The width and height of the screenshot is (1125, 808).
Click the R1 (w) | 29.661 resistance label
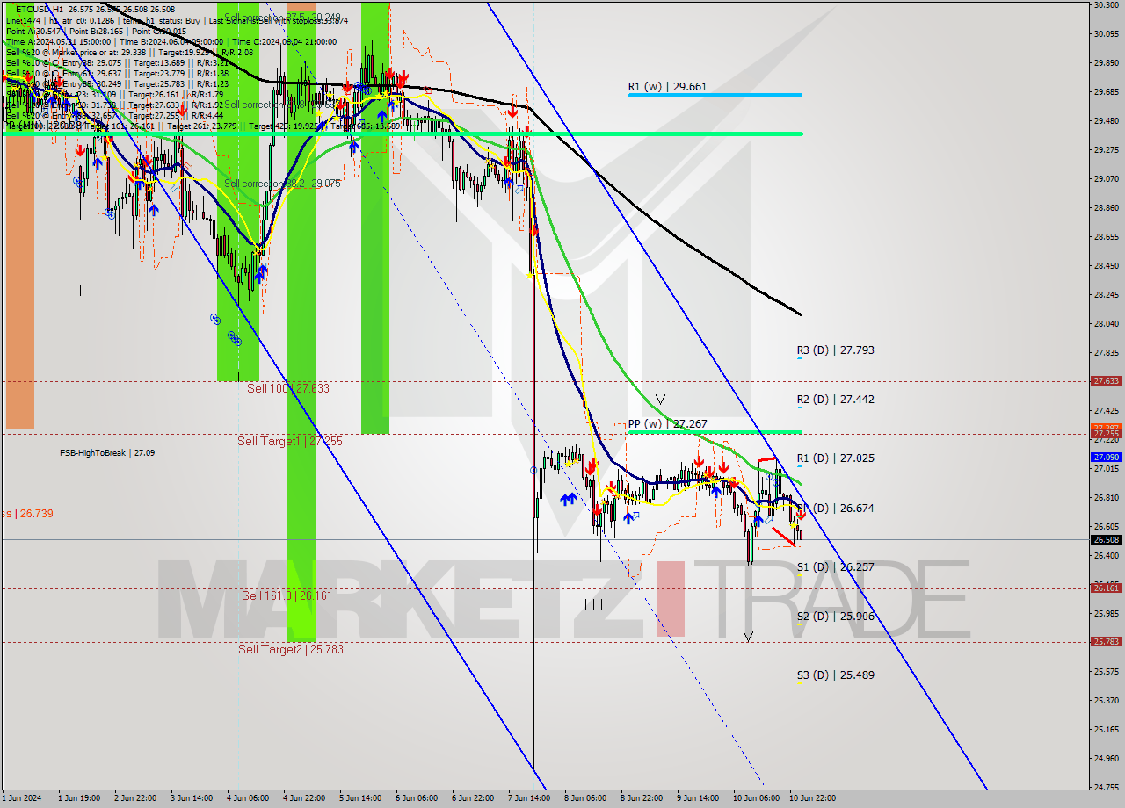[x=667, y=87]
